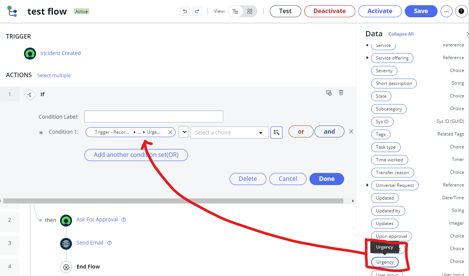Click the Trigger Record Urgency data pill

pyautogui.click(x=131, y=132)
